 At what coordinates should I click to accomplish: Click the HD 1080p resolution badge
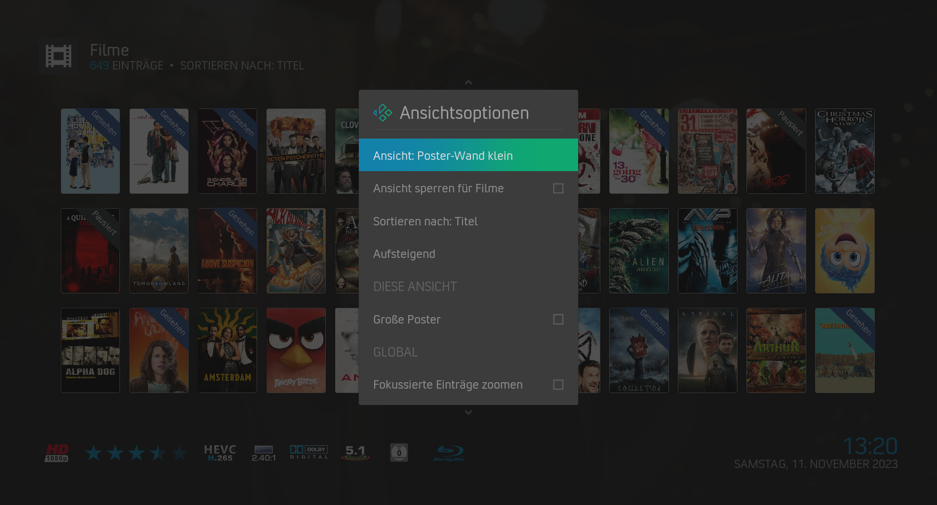point(57,453)
